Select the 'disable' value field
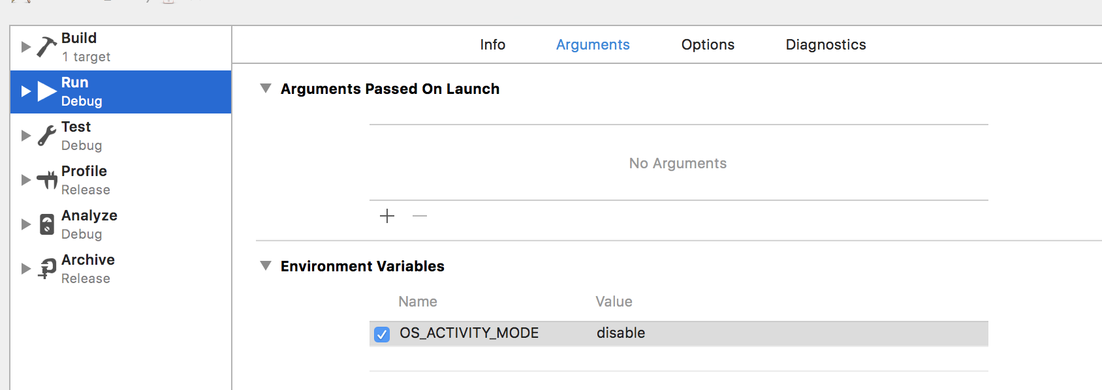 coord(621,333)
